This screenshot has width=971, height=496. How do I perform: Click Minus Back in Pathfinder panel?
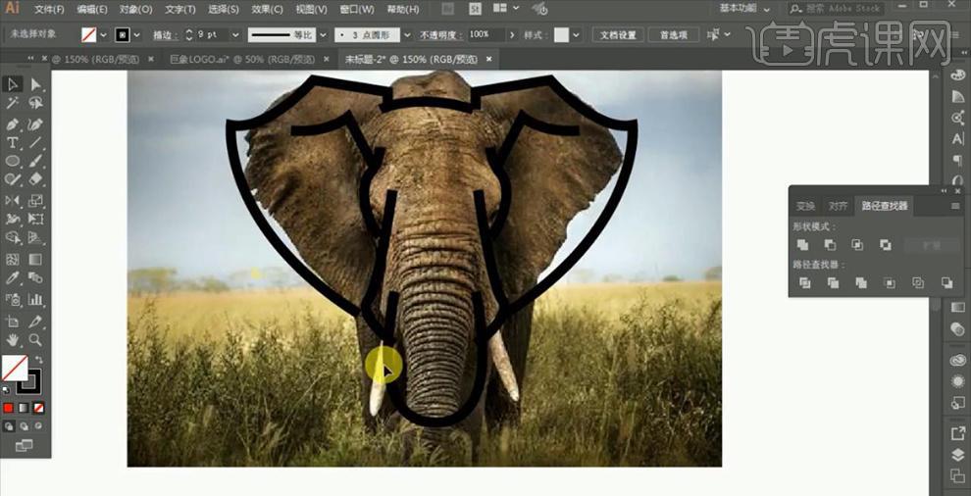[946, 283]
